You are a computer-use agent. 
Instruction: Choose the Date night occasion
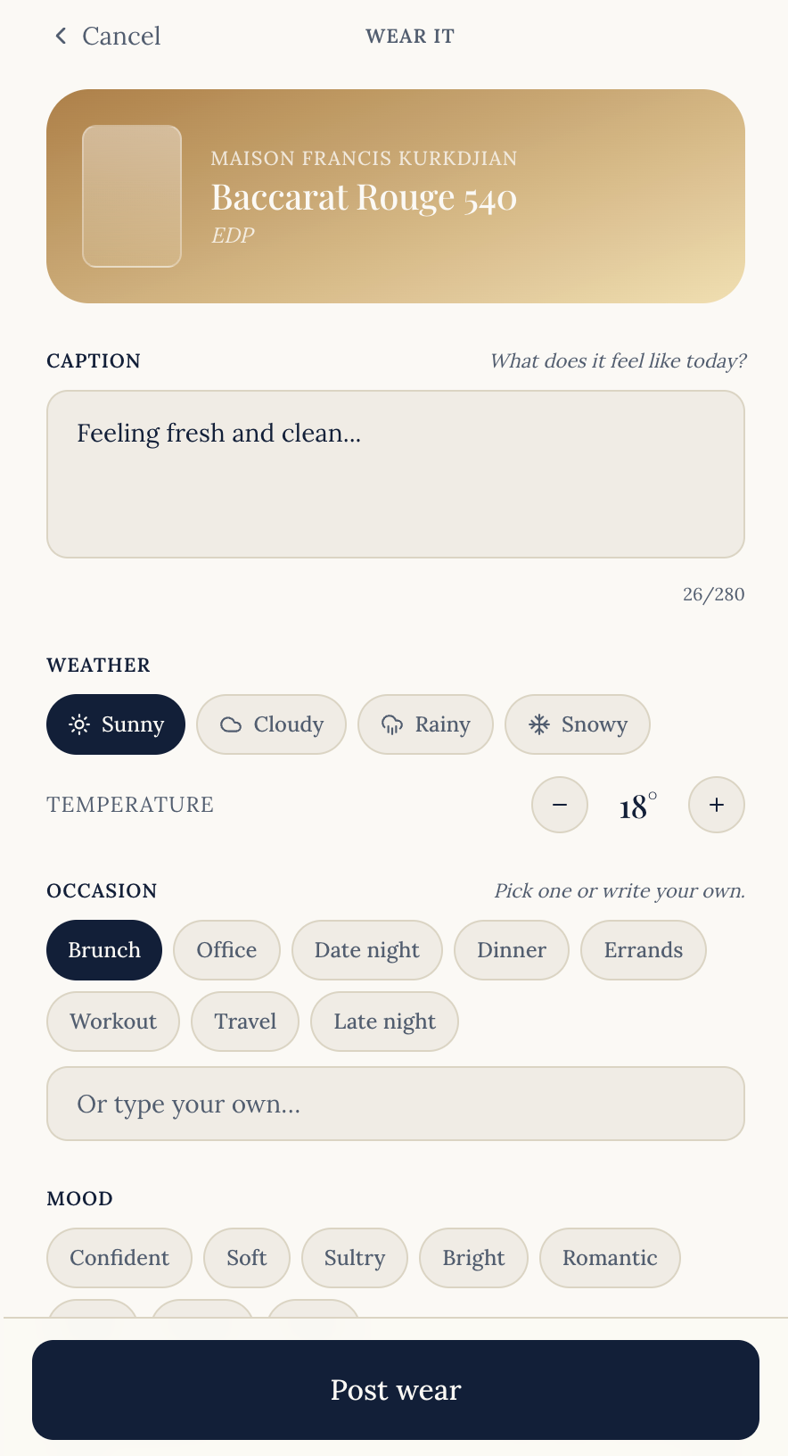(367, 950)
